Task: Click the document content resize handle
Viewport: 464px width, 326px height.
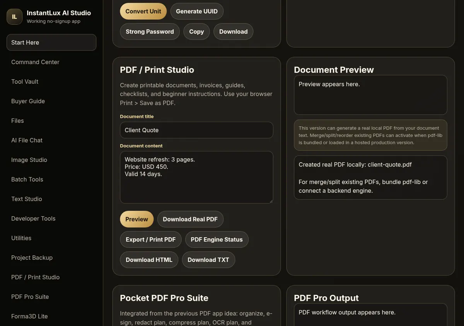Action: coord(271,201)
